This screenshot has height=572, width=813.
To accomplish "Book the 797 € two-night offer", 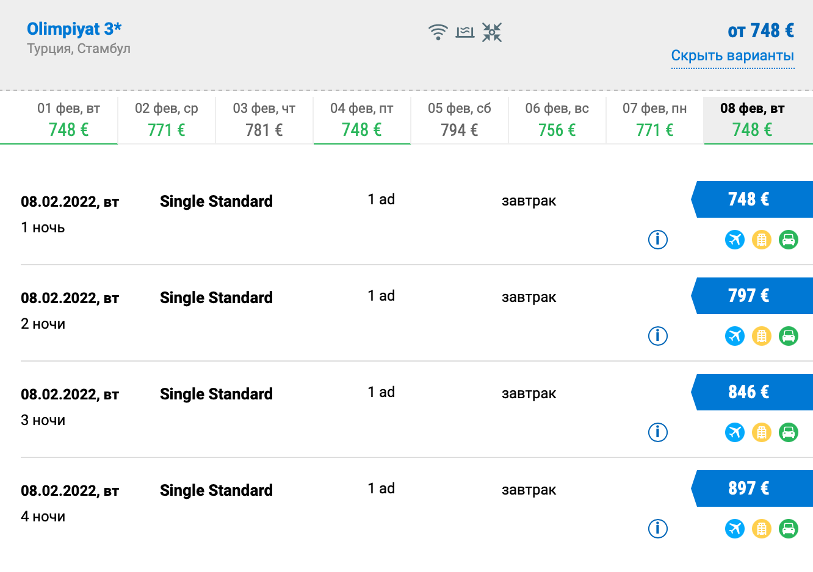I will 752,296.
